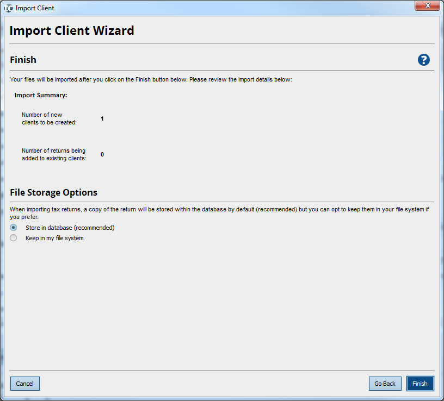
Task: Return to previous step with Go Back
Action: tap(385, 384)
